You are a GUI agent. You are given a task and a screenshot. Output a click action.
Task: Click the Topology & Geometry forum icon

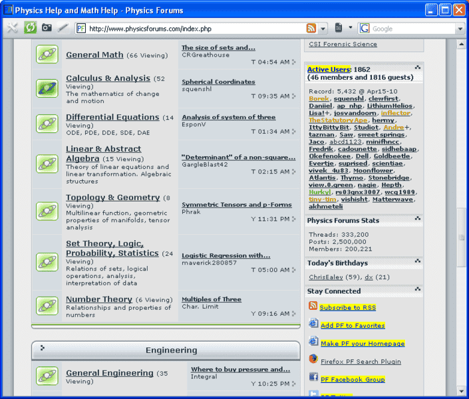coord(47,211)
